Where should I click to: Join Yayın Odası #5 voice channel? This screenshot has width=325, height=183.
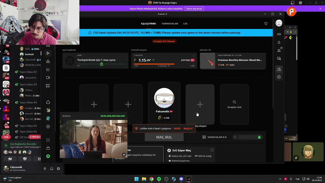pyautogui.click(x=28, y=126)
